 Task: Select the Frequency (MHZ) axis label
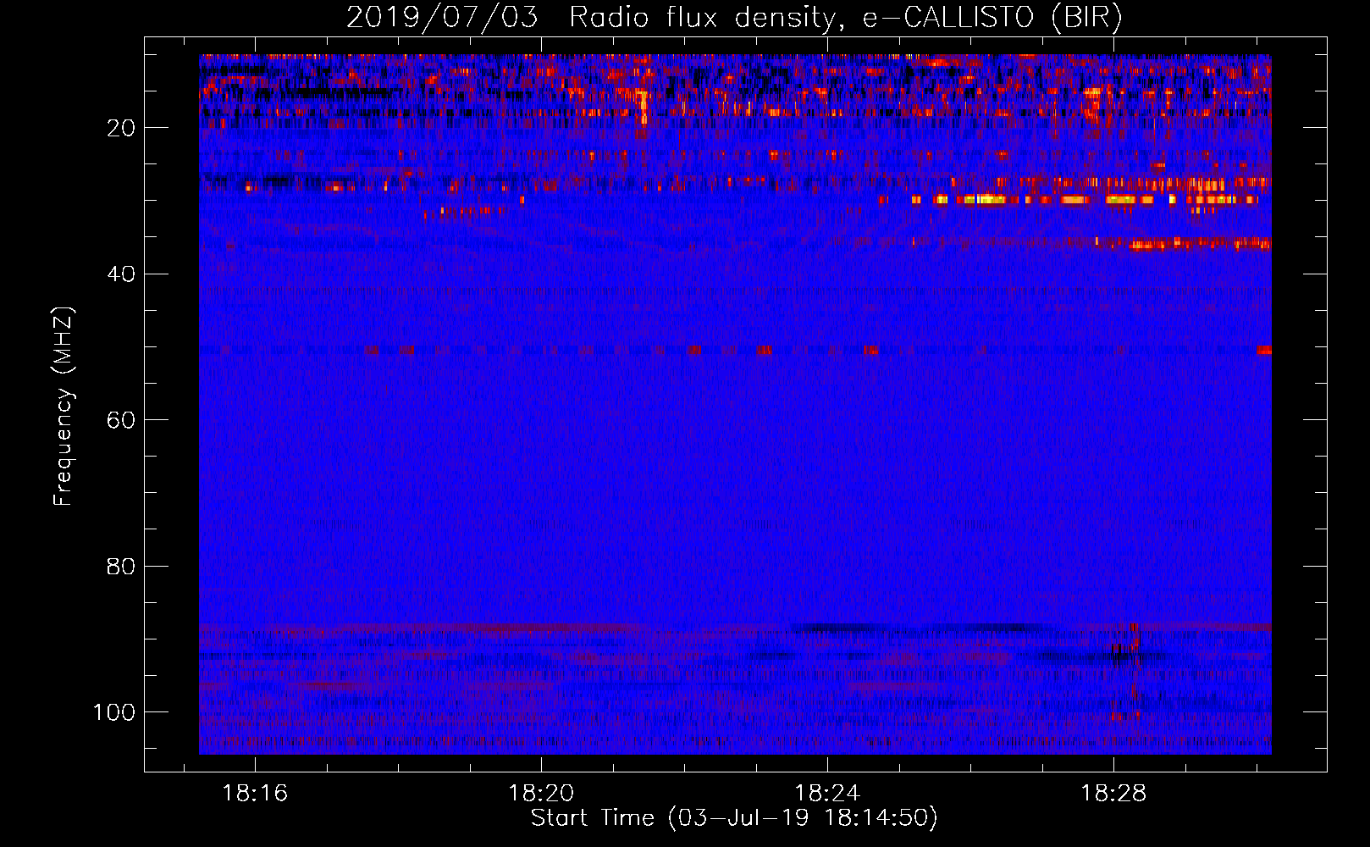(64, 406)
